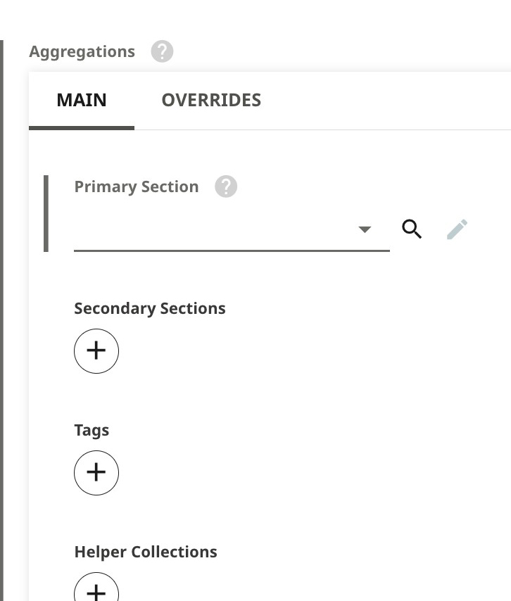The height and width of the screenshot is (601, 511).
Task: Select the MAIN tab
Action: click(81, 100)
